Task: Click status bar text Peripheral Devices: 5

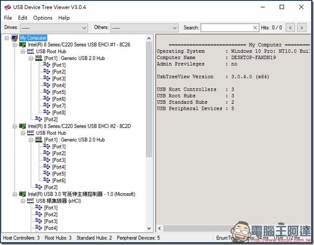Action: [138, 238]
